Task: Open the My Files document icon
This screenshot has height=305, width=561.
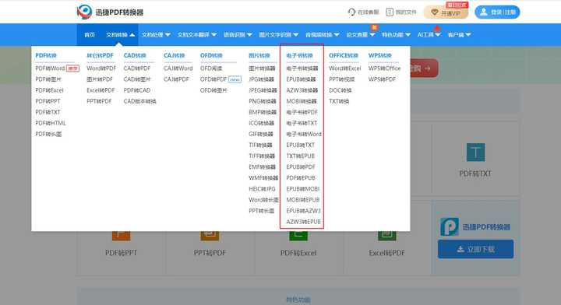Action: point(390,12)
